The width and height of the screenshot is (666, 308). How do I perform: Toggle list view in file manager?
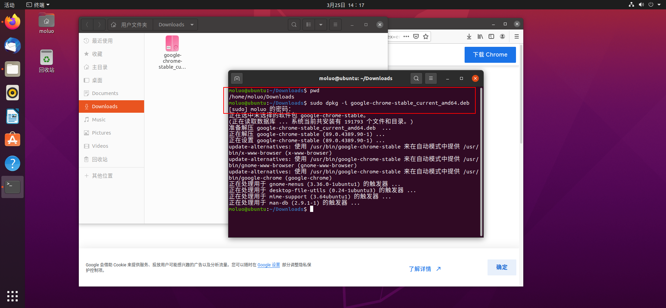(x=308, y=25)
